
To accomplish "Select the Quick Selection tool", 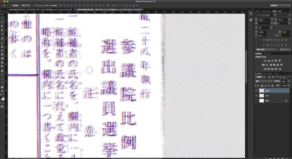I will (2, 26).
